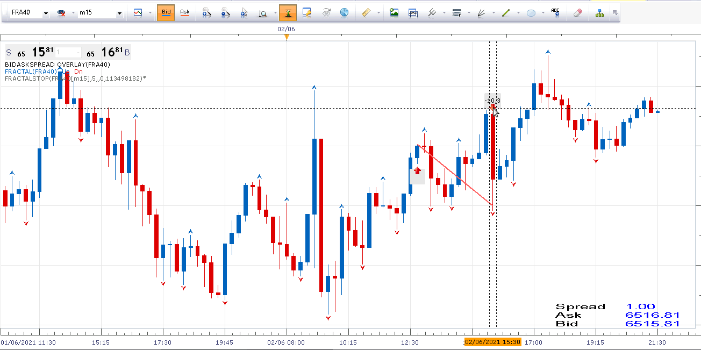Click the zoom out magnifier icon
This screenshot has height=350, width=701.
225,13
